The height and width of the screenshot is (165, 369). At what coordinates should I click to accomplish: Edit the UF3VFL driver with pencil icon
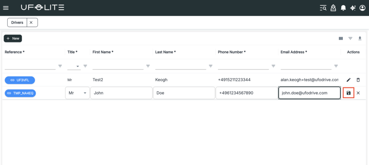tap(348, 80)
